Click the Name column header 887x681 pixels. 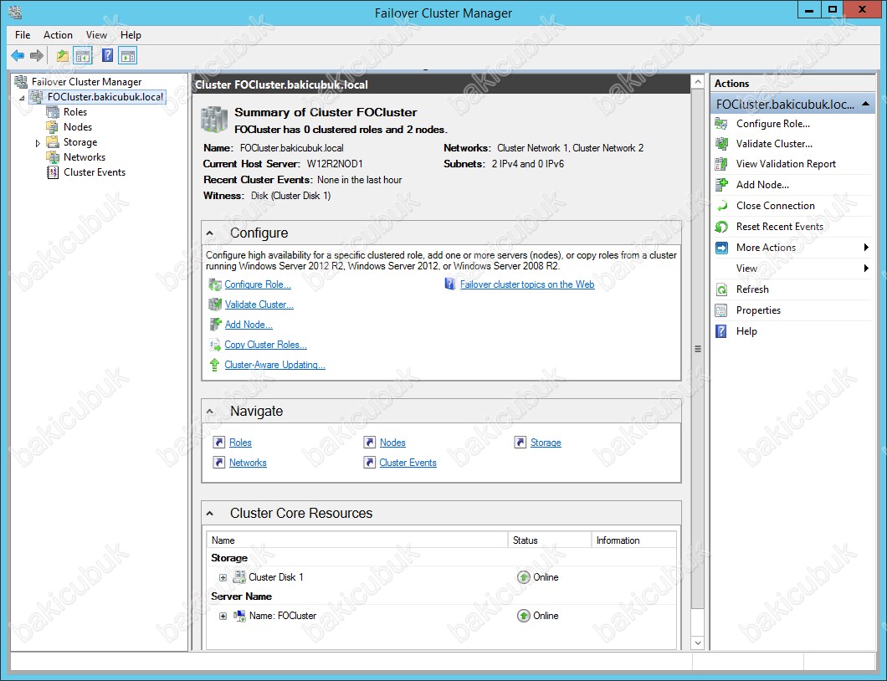[x=357, y=540]
